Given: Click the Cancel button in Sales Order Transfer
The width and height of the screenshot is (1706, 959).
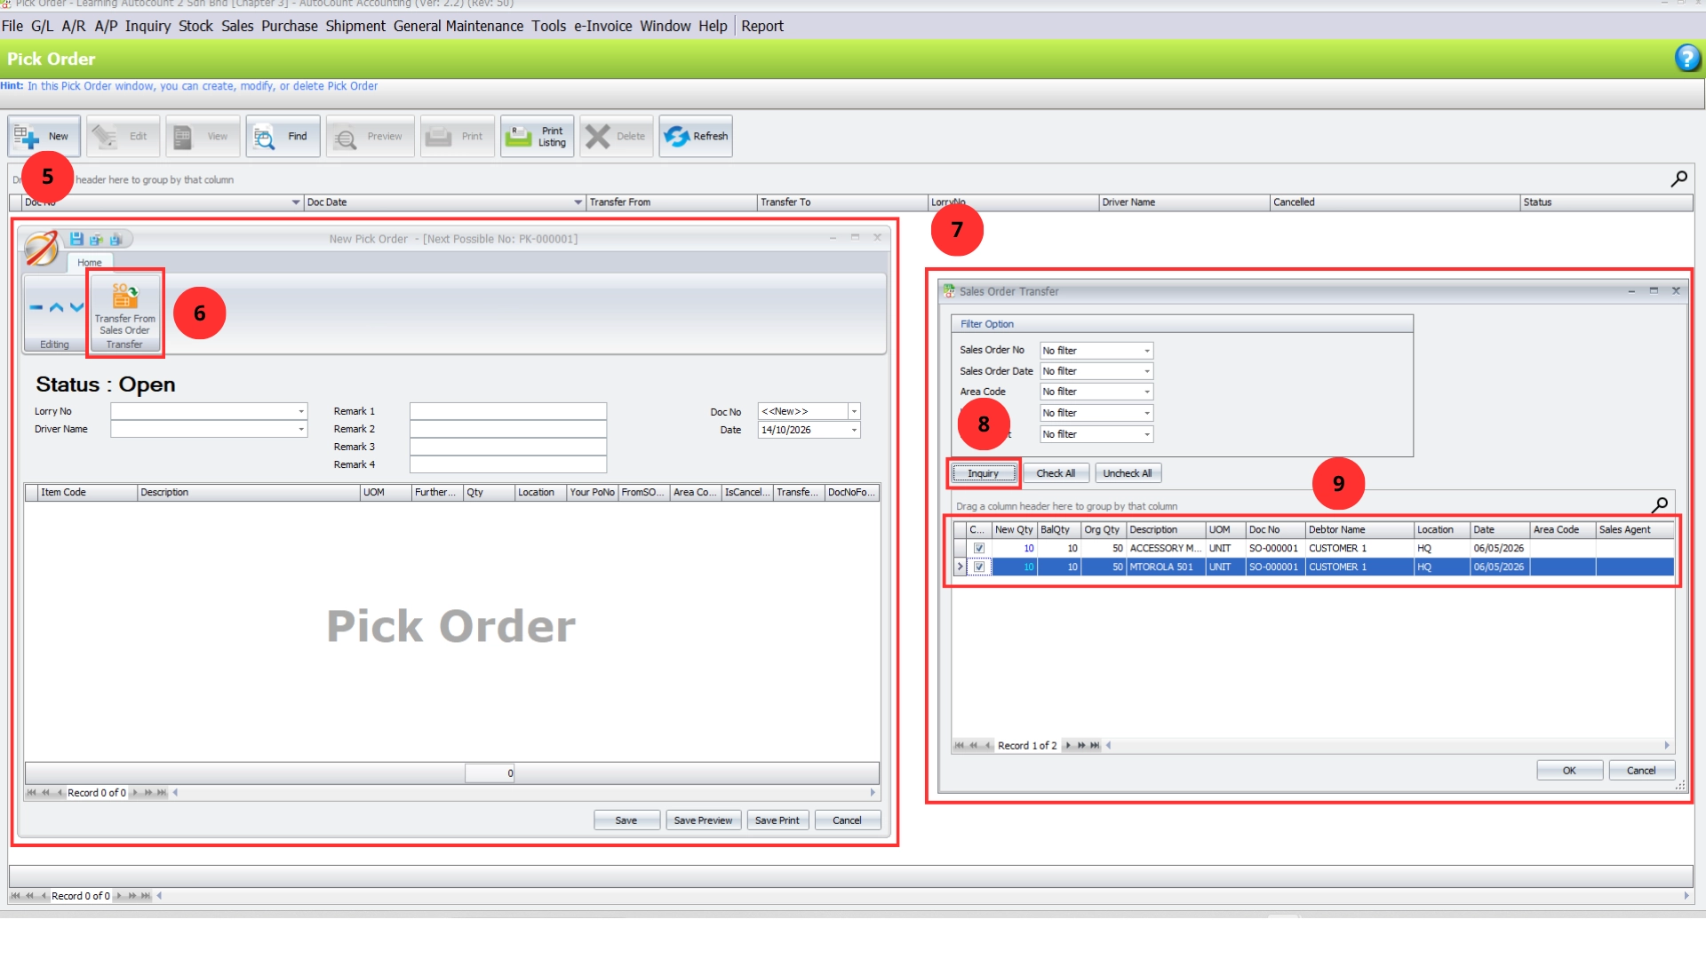Looking at the screenshot, I should tap(1641, 771).
